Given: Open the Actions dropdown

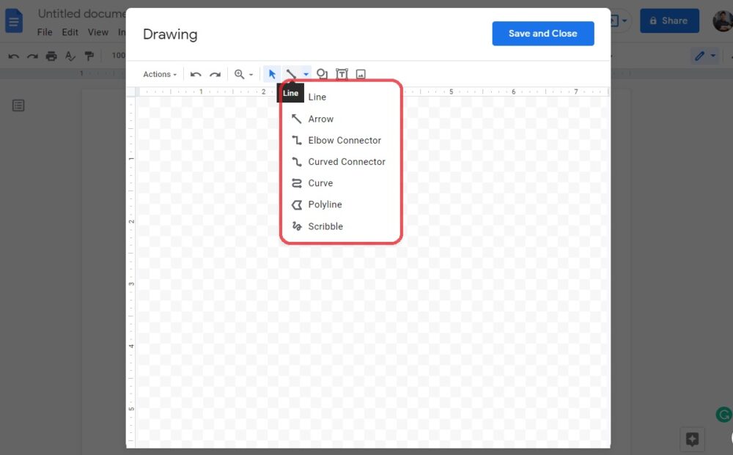Looking at the screenshot, I should (x=159, y=73).
